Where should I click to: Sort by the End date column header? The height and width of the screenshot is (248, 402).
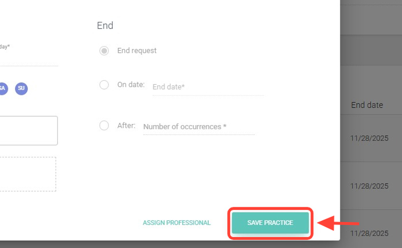367,105
